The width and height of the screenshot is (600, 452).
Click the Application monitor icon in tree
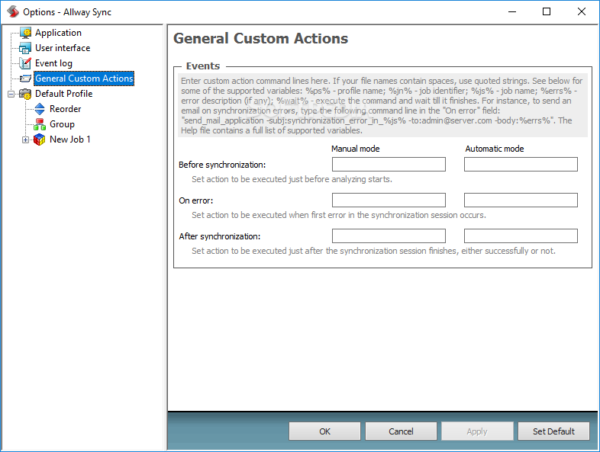click(x=25, y=33)
